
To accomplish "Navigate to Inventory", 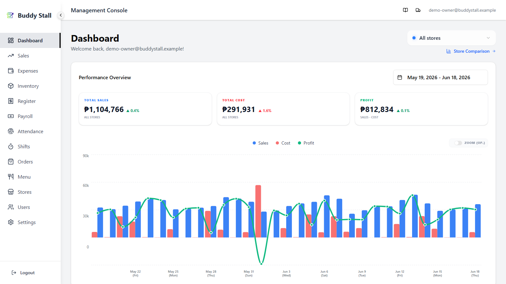I will click(x=30, y=86).
